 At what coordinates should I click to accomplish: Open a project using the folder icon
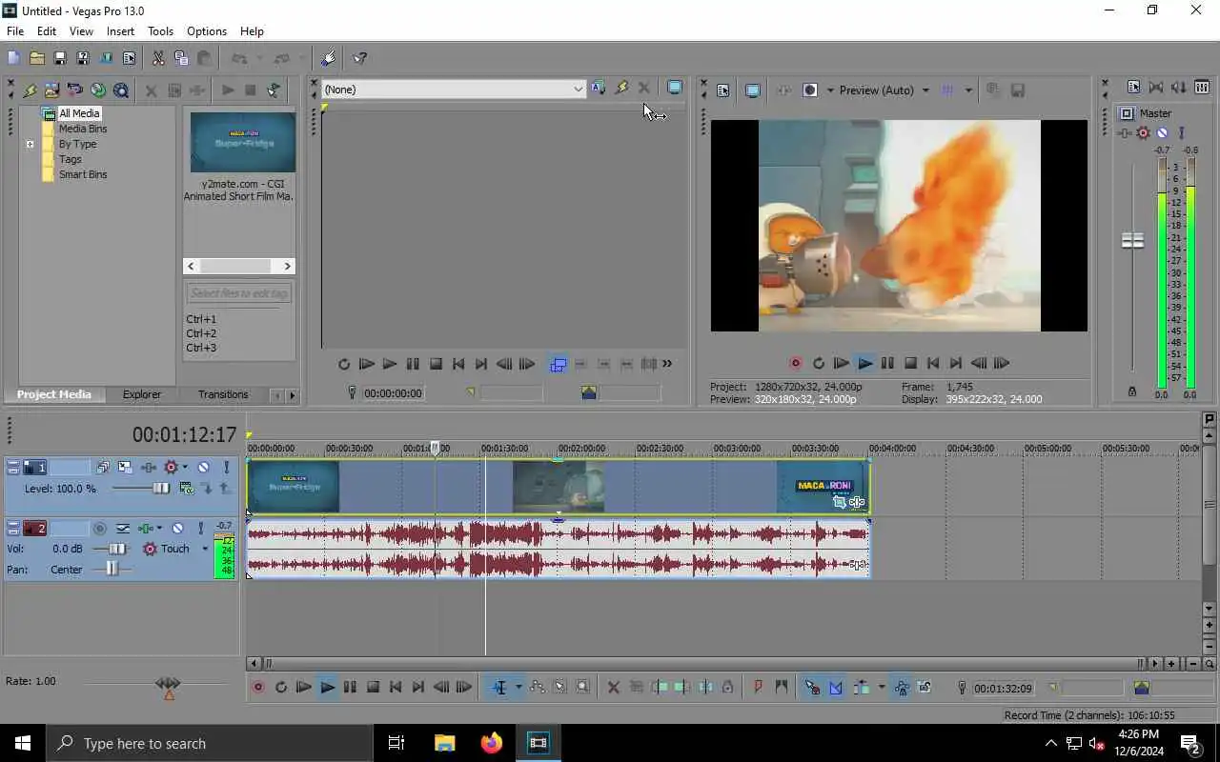pyautogui.click(x=36, y=58)
